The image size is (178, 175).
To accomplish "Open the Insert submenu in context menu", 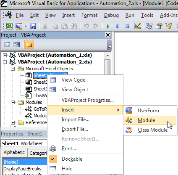I will point(85,110).
